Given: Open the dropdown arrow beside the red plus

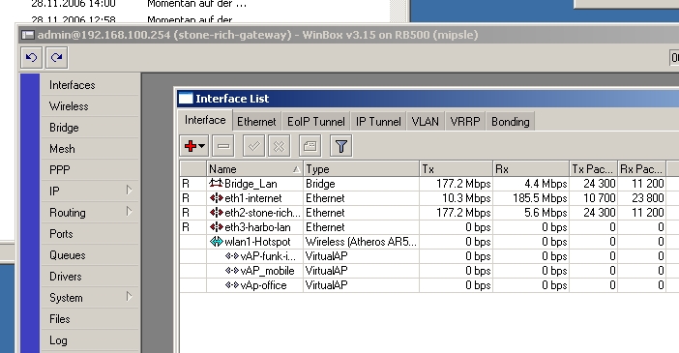Looking at the screenshot, I should tap(202, 146).
